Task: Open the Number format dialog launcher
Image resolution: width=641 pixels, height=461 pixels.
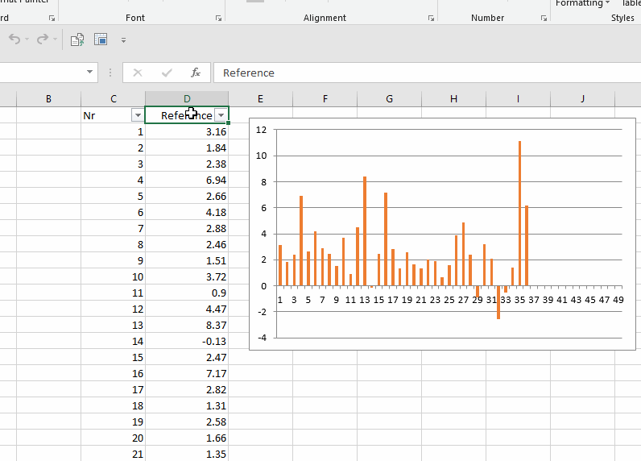Action: point(544,18)
